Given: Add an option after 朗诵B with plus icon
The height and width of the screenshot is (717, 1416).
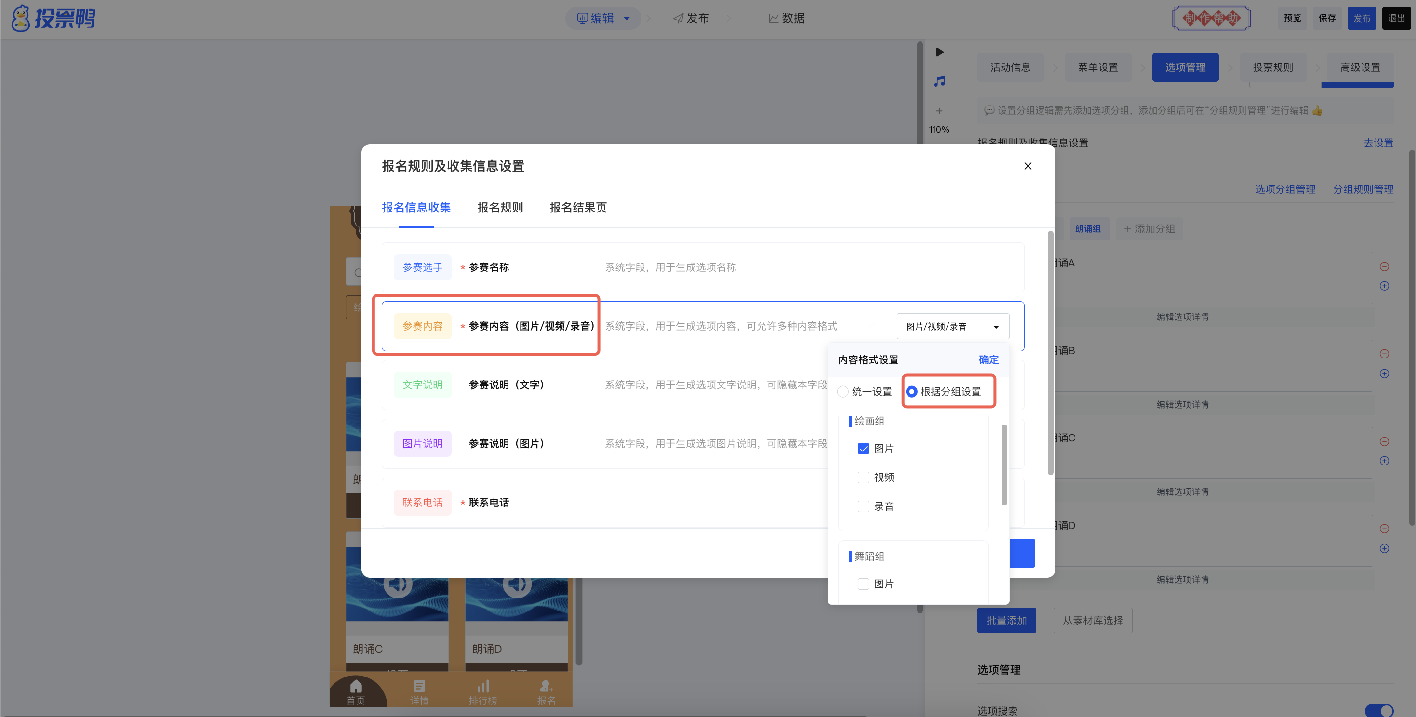Looking at the screenshot, I should tap(1384, 373).
